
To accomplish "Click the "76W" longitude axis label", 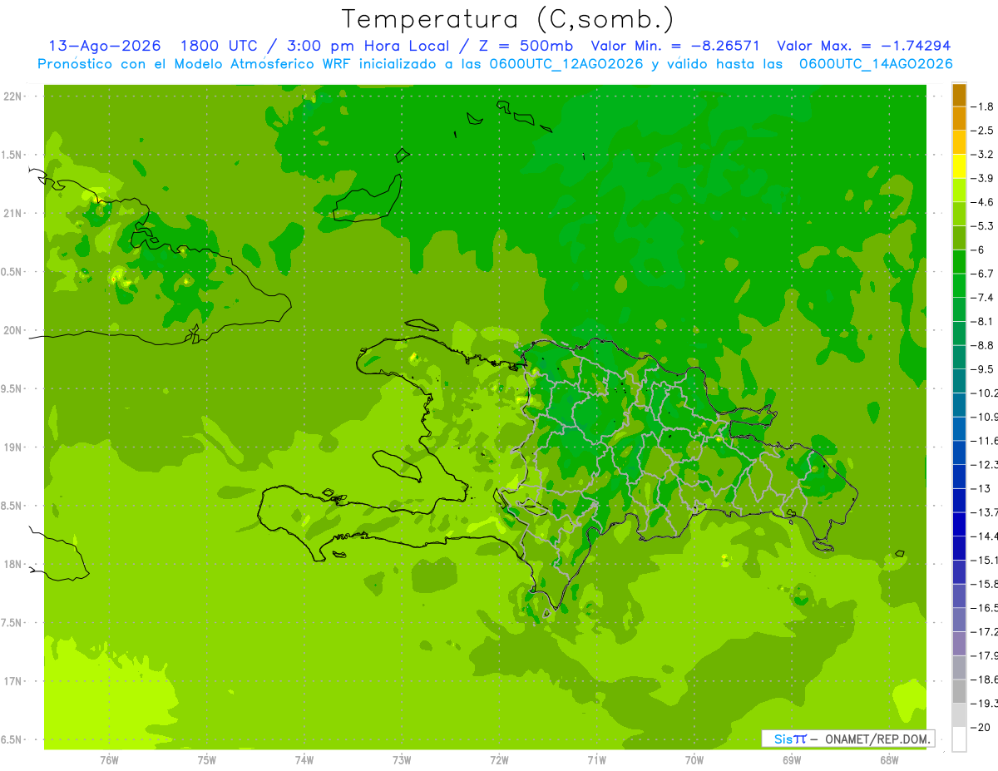I will point(109,761).
